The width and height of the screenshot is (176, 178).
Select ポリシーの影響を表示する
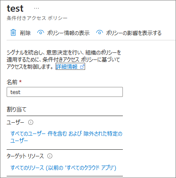point(134,33)
